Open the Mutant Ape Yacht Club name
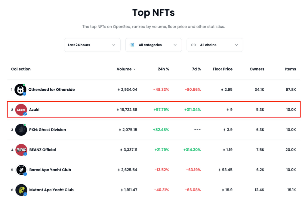The width and height of the screenshot is (308, 202). [x=51, y=190]
